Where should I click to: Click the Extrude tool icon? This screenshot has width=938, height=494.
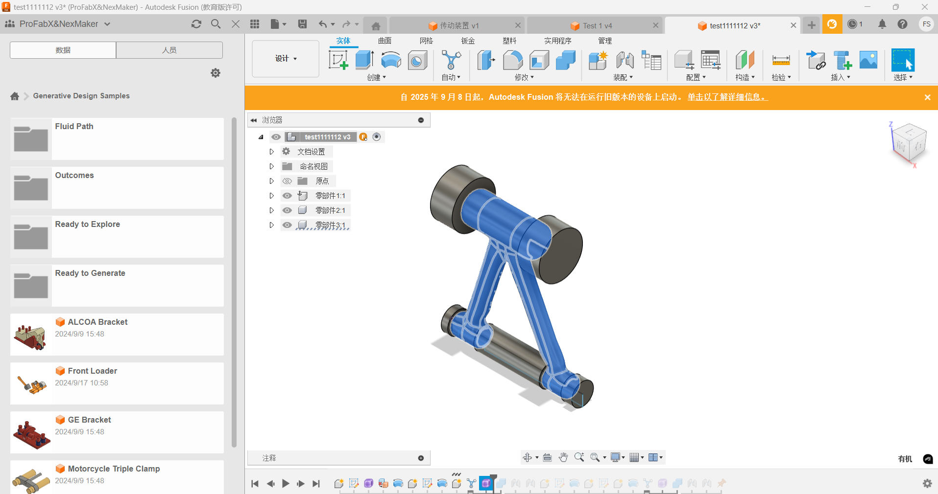pyautogui.click(x=364, y=60)
